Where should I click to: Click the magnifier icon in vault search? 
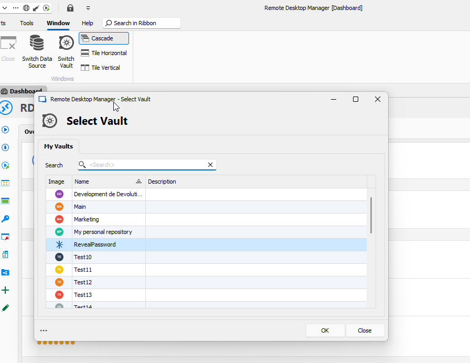point(82,165)
